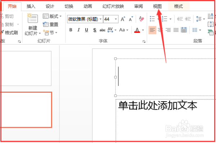Expand the font color dropdown arrow

(x=143, y=30)
